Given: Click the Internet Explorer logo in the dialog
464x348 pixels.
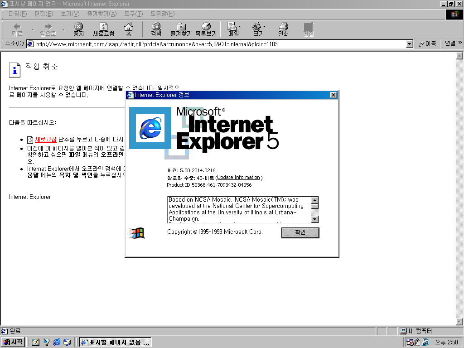Looking at the screenshot, I should point(150,128).
